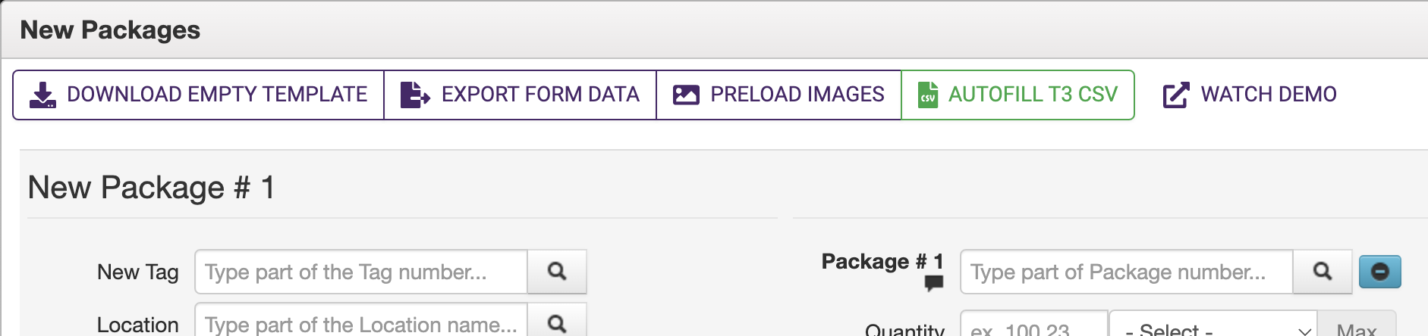Click the Quantity amount input box
1428x336 pixels.
point(1033,328)
